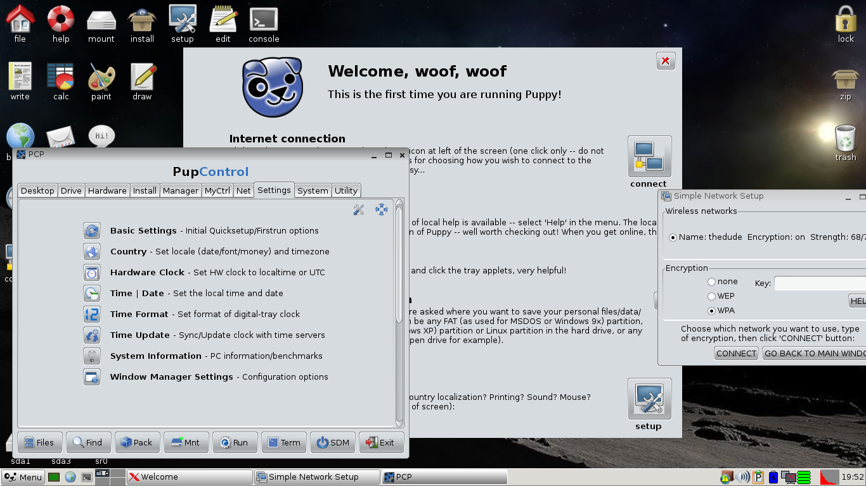
Task: Open the zip archive desktop icon
Action: tap(846, 84)
